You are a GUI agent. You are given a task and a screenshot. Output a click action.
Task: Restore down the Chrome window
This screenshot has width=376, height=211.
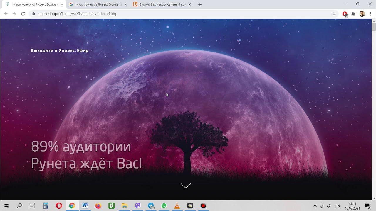click(x=358, y=4)
